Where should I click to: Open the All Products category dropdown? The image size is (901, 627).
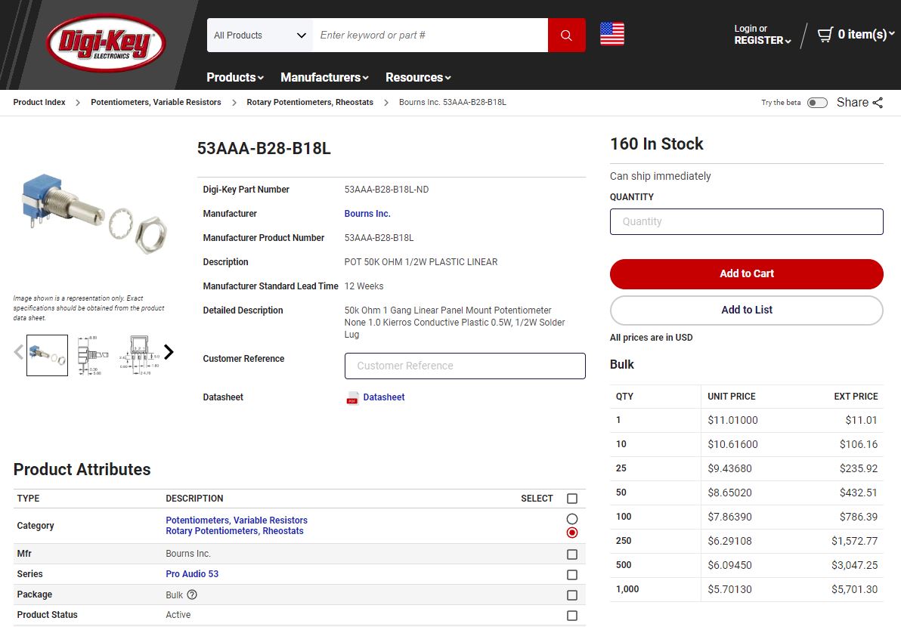pos(260,35)
